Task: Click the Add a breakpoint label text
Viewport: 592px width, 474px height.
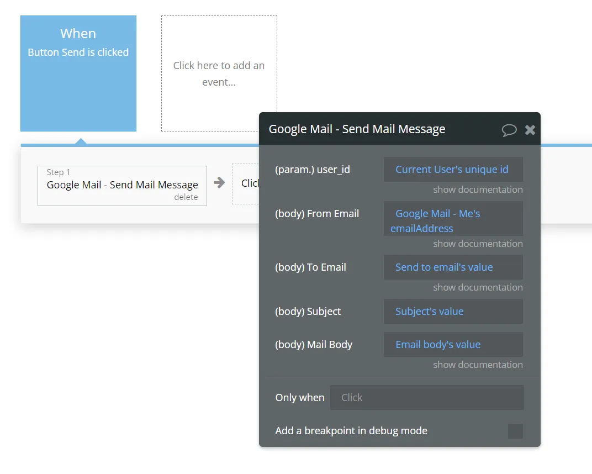Action: [351, 430]
